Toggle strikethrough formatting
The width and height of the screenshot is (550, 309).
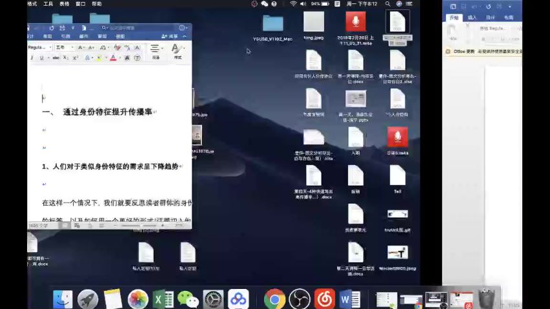point(56,58)
